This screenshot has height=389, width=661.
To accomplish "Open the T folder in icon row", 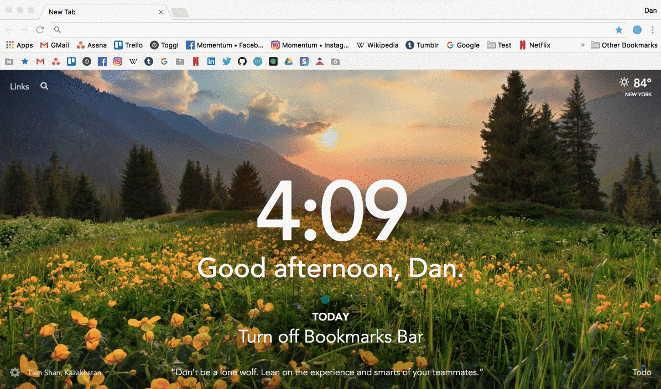I will [180, 61].
